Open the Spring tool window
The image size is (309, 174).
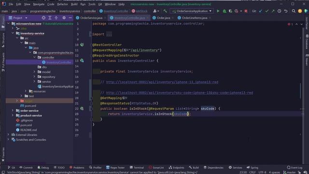[253, 168]
